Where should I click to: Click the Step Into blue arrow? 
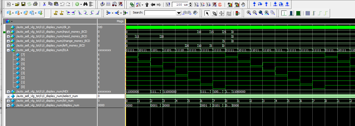click(254, 4)
